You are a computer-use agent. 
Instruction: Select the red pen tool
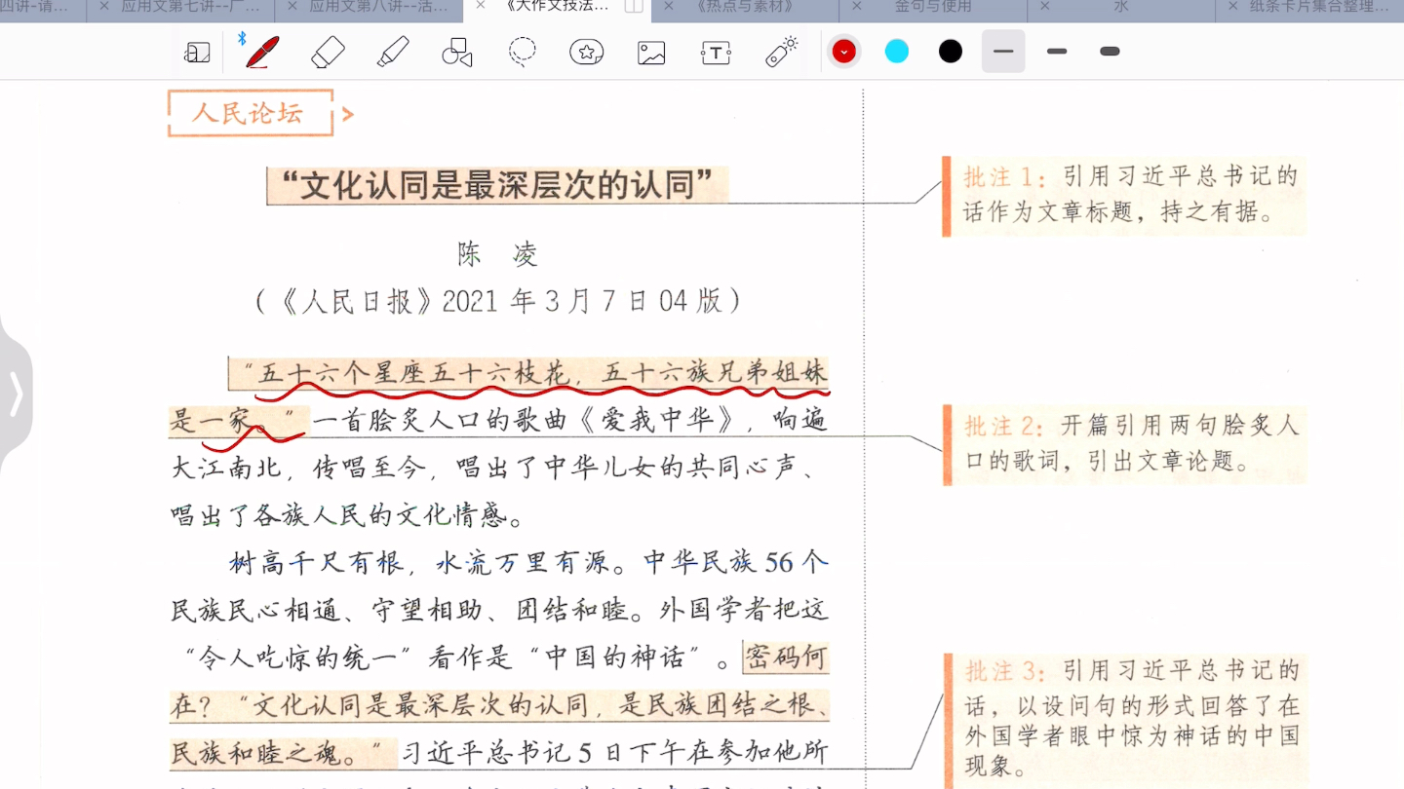[x=262, y=52]
